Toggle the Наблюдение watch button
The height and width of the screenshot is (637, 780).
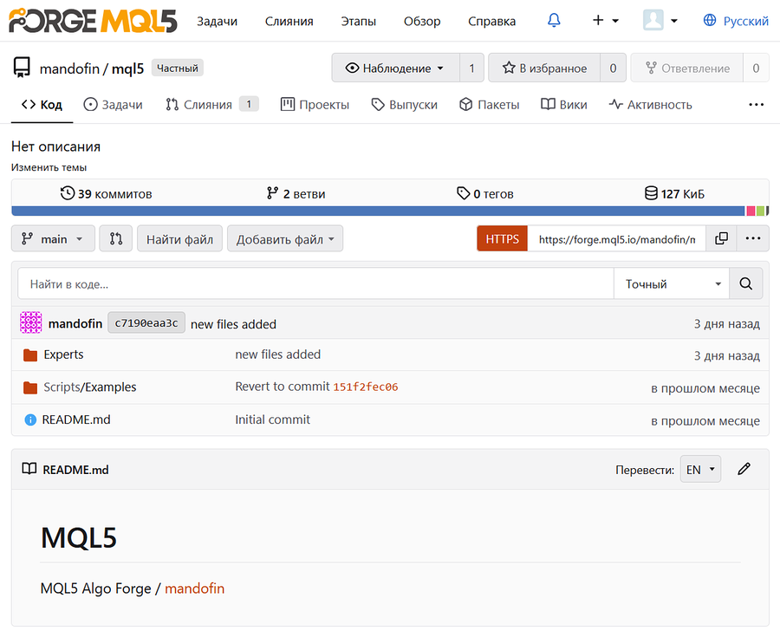(x=395, y=68)
